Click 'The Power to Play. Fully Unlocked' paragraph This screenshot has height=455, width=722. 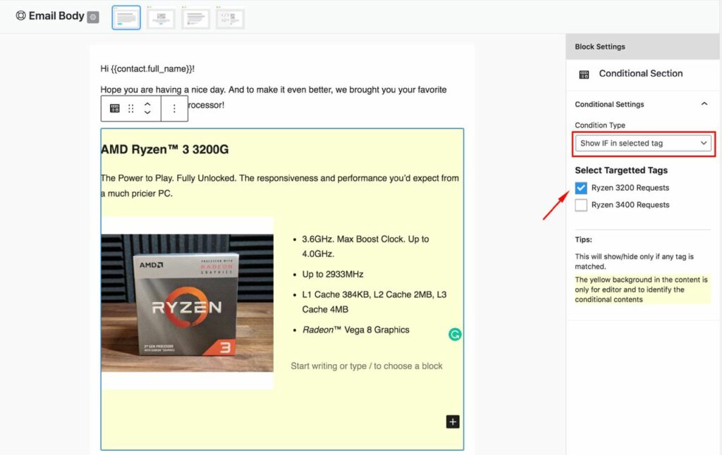pyautogui.click(x=280, y=186)
